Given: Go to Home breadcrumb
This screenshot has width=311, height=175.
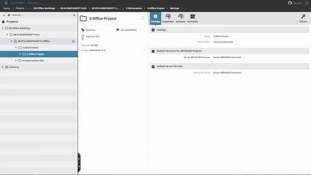Looking at the screenshot, I should pos(6,8).
